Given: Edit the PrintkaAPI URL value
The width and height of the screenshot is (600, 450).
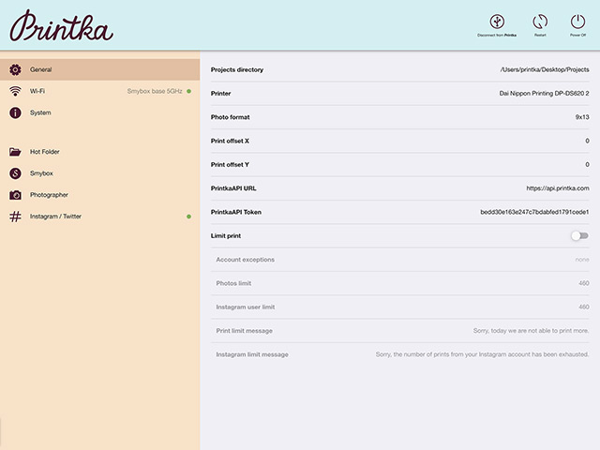Looking at the screenshot, I should coord(558,188).
